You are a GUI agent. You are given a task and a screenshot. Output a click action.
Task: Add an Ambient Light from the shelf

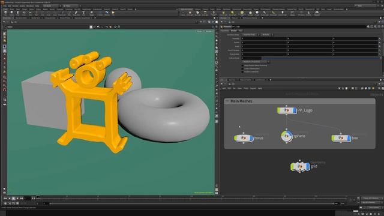[283, 13]
